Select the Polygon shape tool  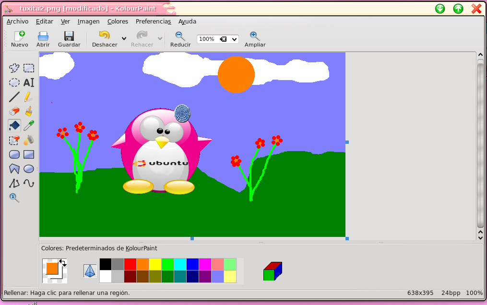pyautogui.click(x=14, y=169)
